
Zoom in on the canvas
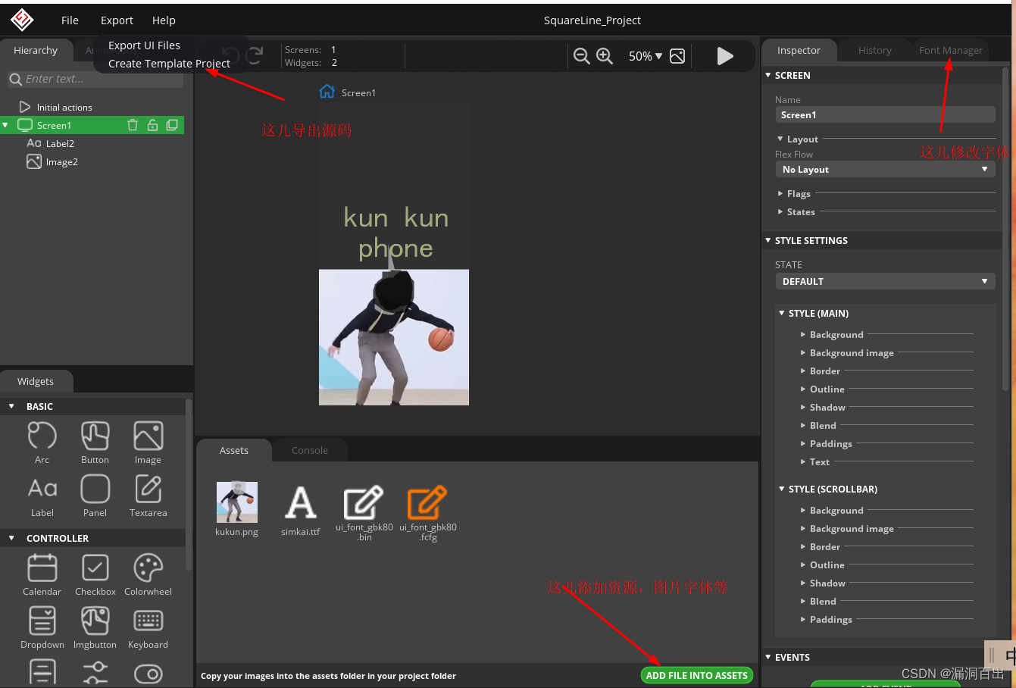(604, 55)
